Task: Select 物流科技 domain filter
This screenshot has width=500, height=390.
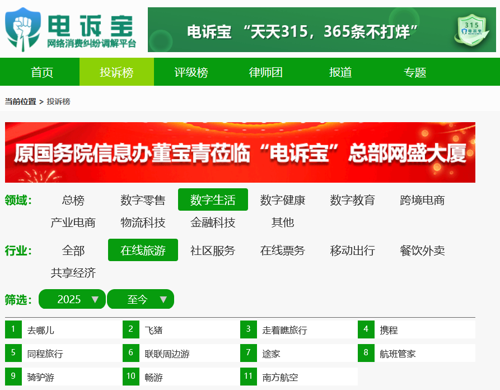Action: click(x=143, y=222)
